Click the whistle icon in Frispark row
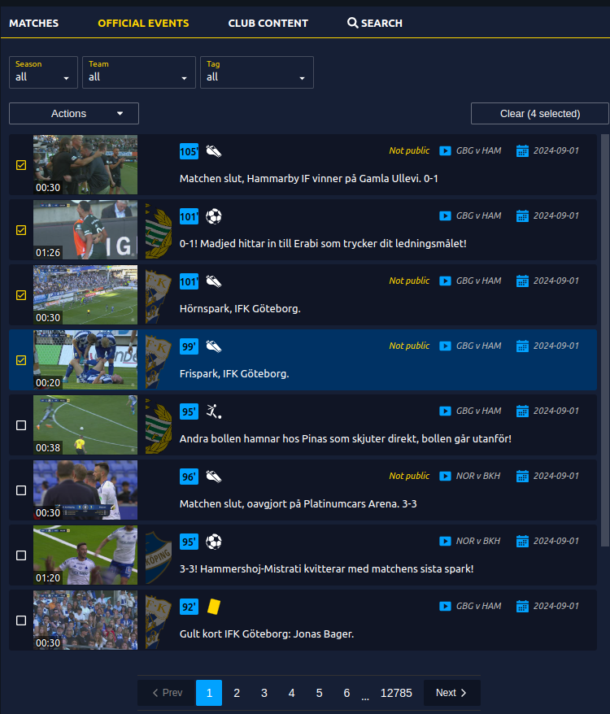610x714 pixels. tap(214, 346)
